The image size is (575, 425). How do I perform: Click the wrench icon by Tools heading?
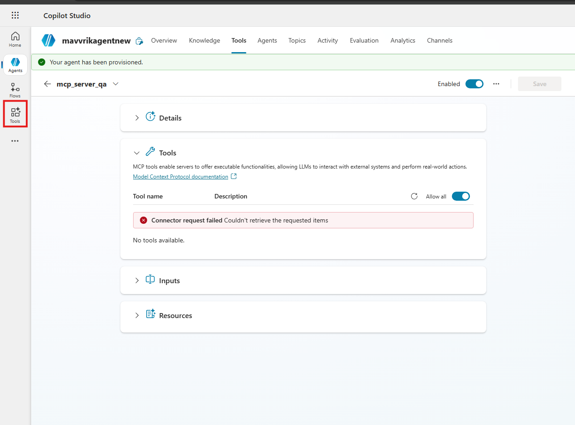(150, 152)
